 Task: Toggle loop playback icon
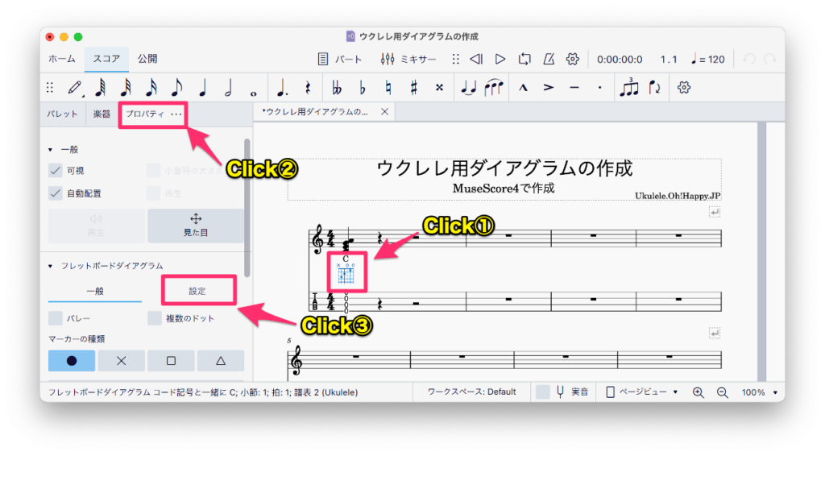(524, 59)
